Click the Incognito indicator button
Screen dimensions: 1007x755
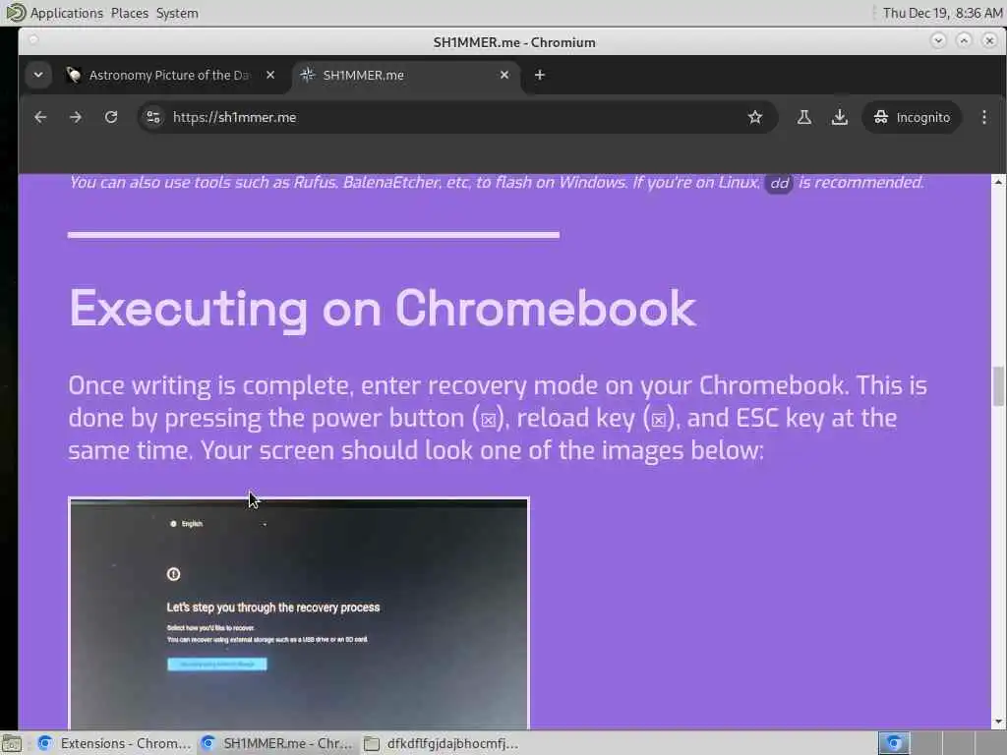tap(912, 117)
